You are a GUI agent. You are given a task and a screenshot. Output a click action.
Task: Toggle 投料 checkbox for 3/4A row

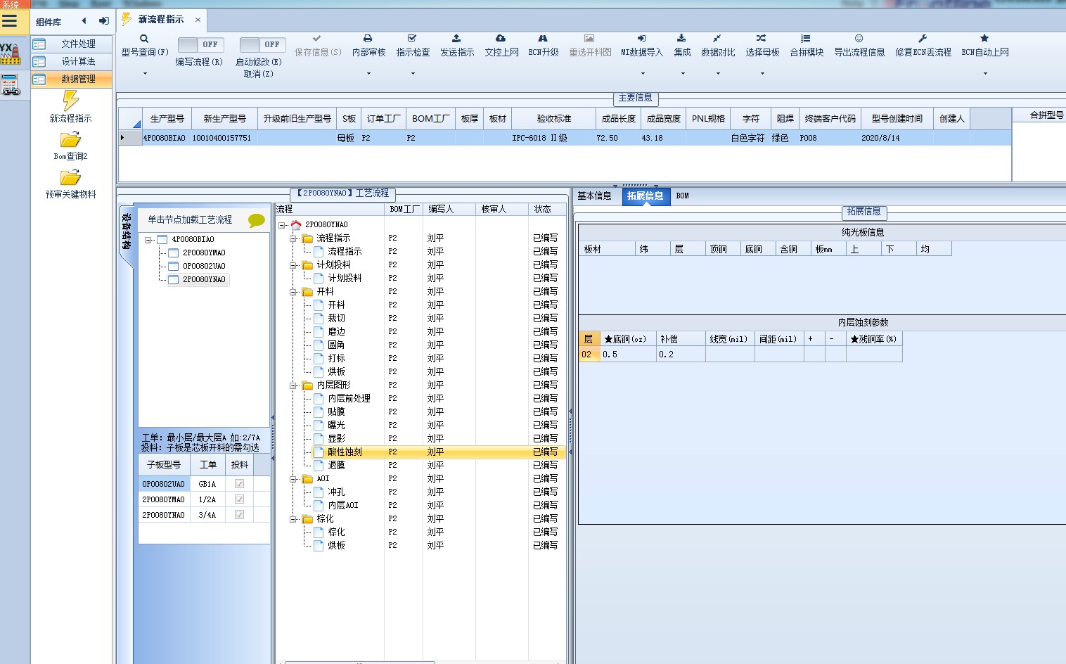[x=239, y=515]
